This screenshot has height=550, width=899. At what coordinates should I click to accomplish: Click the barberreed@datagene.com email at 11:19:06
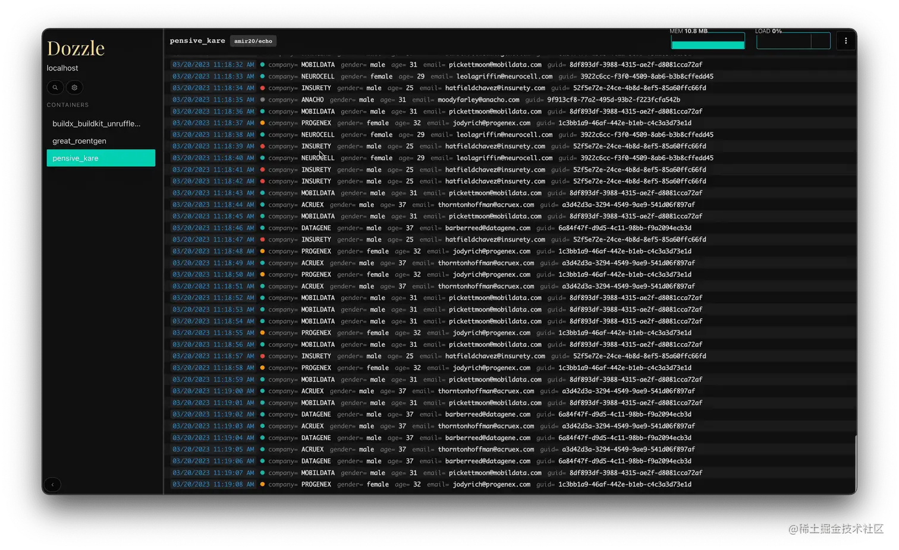pos(488,461)
